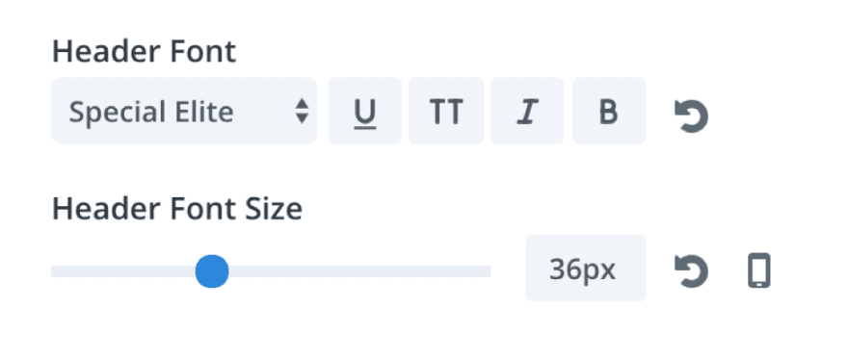
Task: Click the up arrow in font selector
Action: tap(302, 104)
